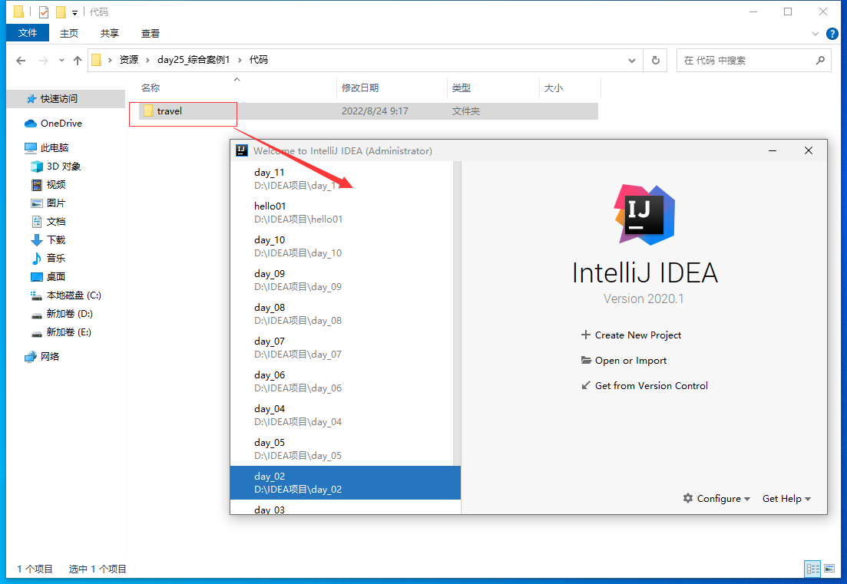Click the recent projects list scrollbar
847x584 pixels.
pyautogui.click(x=457, y=313)
